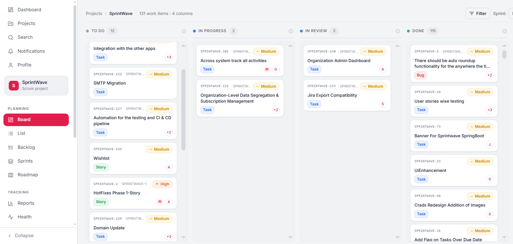Click the SprintWave breadcrumb

coord(121,13)
